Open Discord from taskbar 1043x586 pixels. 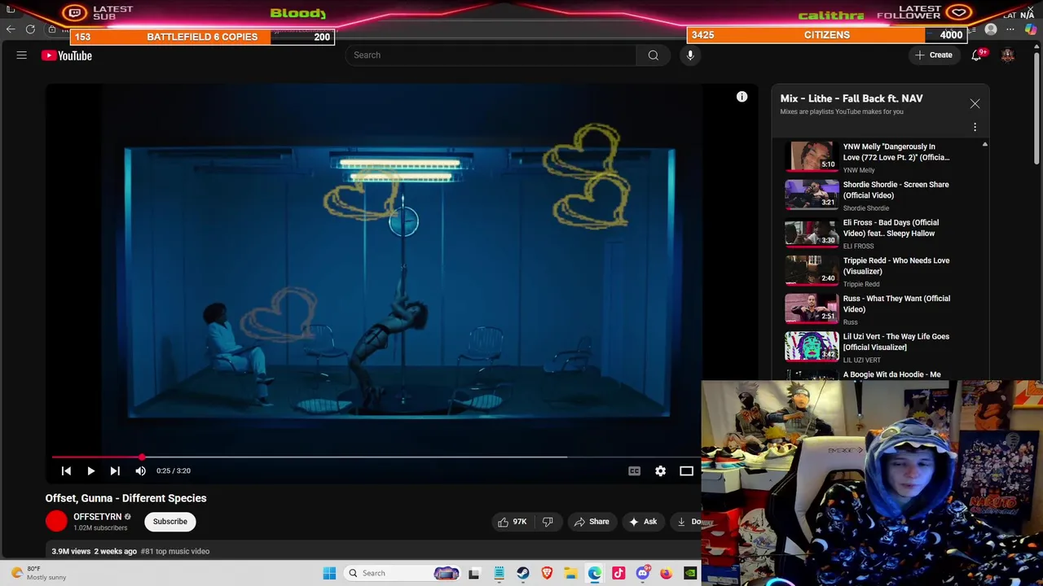click(643, 573)
